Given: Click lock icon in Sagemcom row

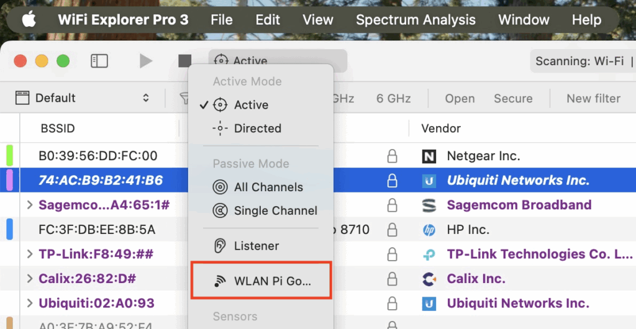Looking at the screenshot, I should click(392, 205).
